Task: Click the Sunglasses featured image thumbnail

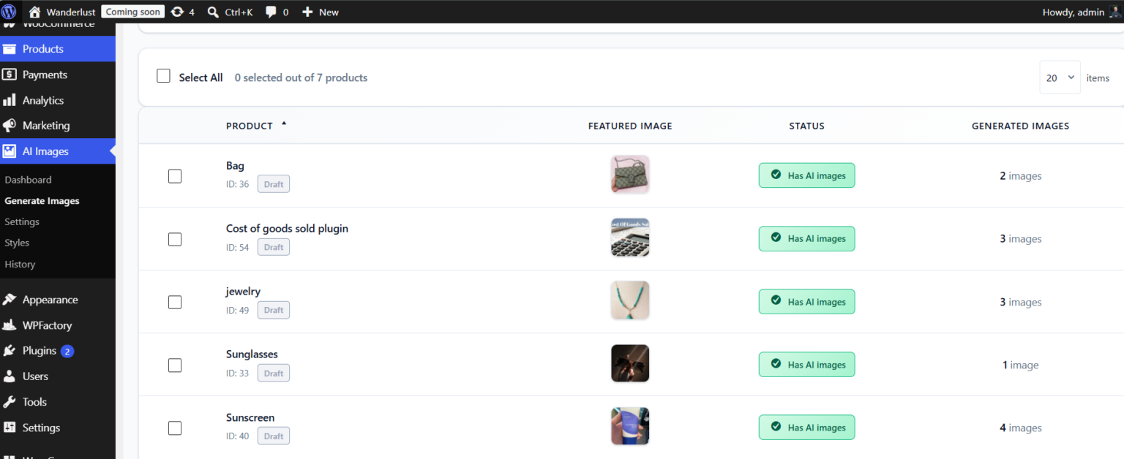Action: (630, 363)
